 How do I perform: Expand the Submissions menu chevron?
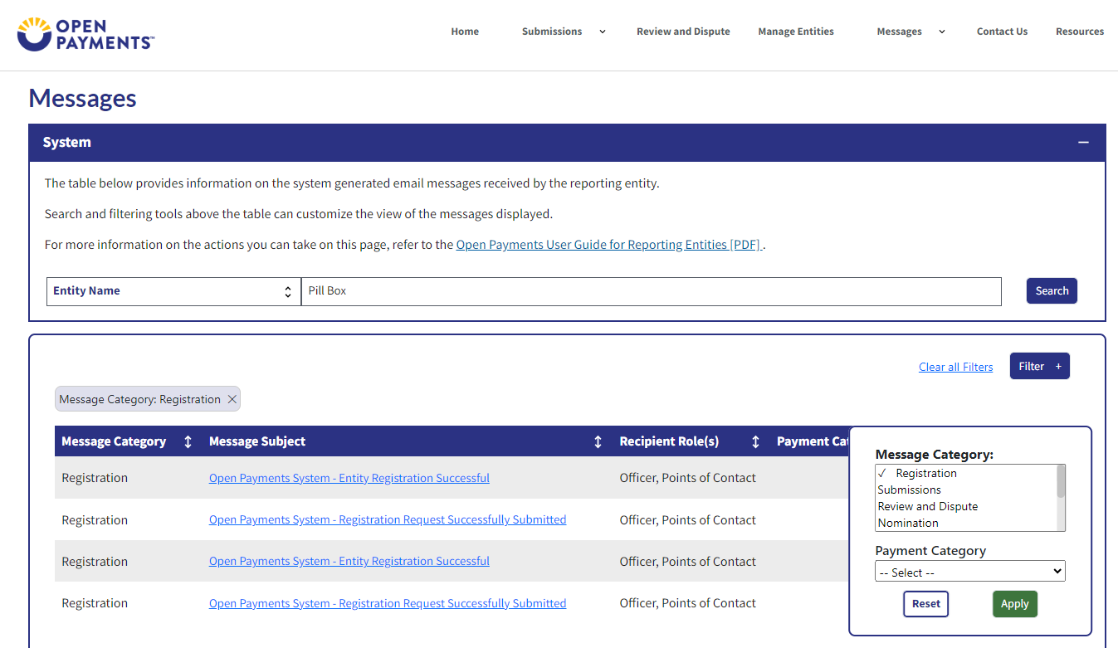pyautogui.click(x=603, y=32)
